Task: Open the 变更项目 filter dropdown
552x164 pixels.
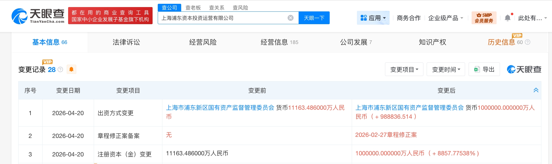Action: pyautogui.click(x=404, y=70)
